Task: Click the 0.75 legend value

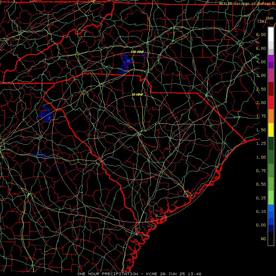Action: point(261,171)
